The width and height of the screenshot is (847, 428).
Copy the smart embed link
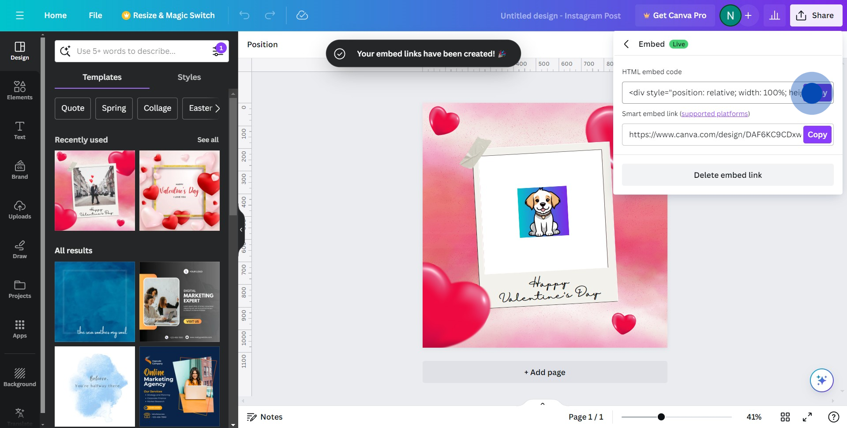[x=817, y=135]
